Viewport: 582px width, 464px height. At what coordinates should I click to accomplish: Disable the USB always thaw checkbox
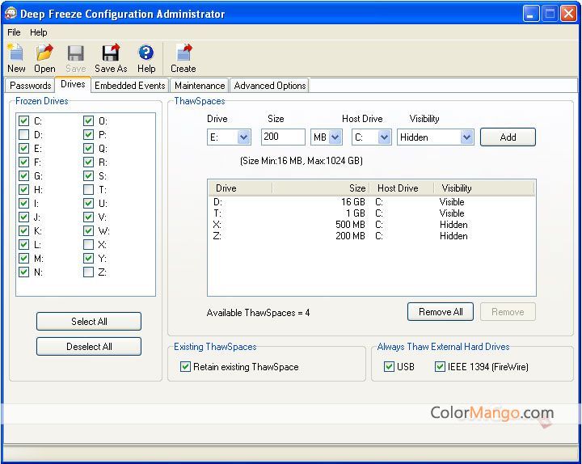click(x=389, y=366)
